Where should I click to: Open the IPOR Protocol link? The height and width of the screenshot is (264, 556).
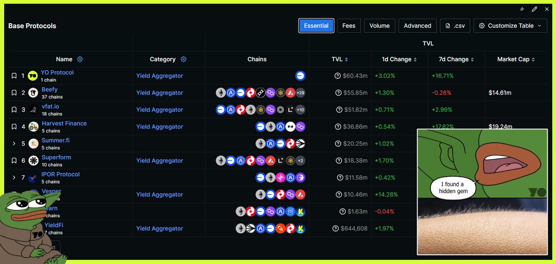(x=60, y=174)
